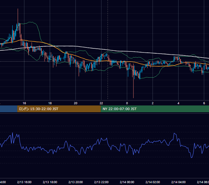Select the unlabeled blue session bar beside ロンドン

click(x=9, y=109)
